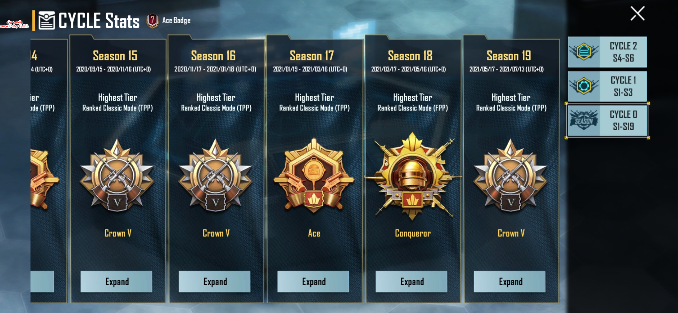Click the Season 17 Ace tier emblem
The image size is (678, 313).
point(314,176)
